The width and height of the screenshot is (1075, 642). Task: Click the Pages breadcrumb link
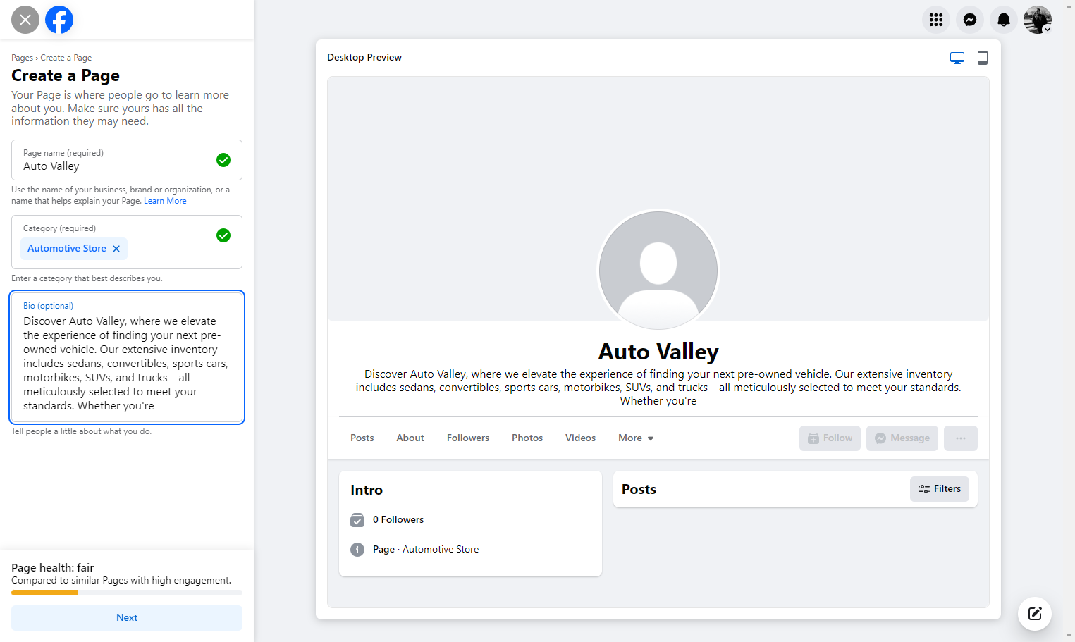coord(22,58)
